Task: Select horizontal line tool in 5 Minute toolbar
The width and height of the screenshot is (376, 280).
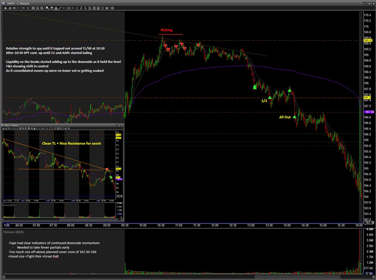Action: (14, 128)
